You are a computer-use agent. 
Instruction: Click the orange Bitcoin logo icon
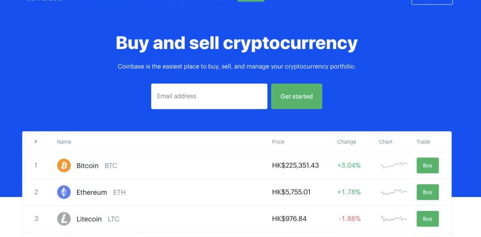click(x=64, y=165)
